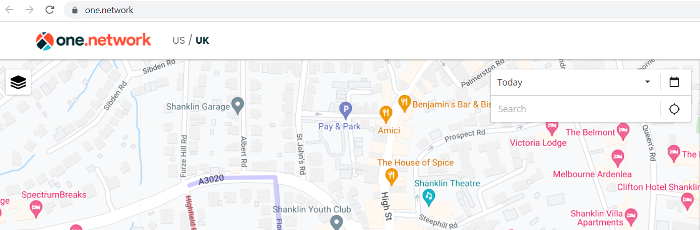
Task: Select The House of Spice restaurant pin
Action: (392, 177)
